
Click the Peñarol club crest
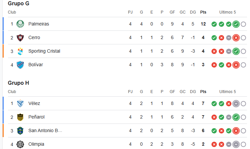pos(20,117)
